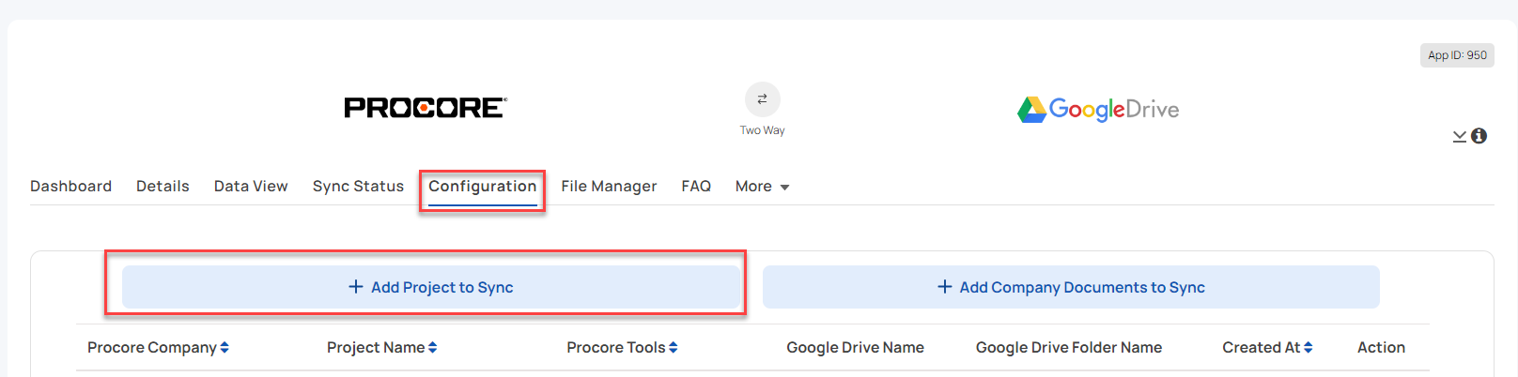The height and width of the screenshot is (377, 1518).
Task: Sort by Procore Tools column arrows
Action: (x=673, y=348)
